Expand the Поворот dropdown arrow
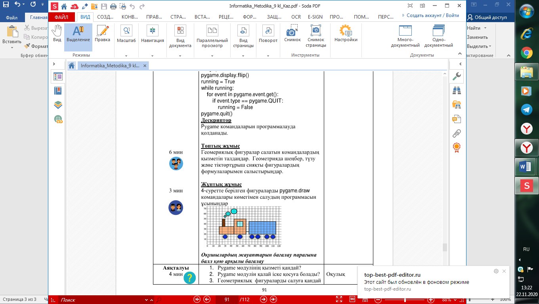The image size is (539, 304). [268, 56]
